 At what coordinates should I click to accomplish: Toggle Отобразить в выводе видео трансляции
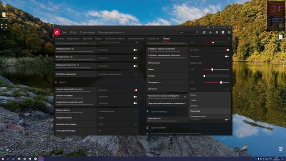pos(227,56)
